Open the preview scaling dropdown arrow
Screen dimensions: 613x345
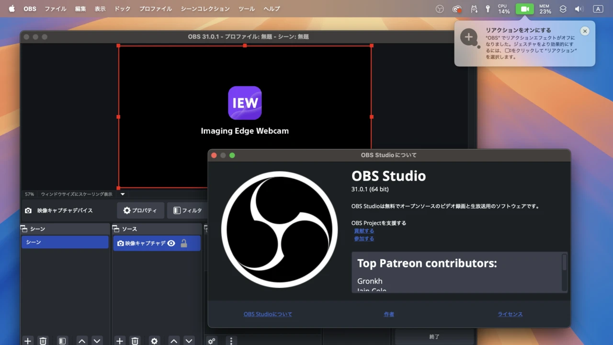pyautogui.click(x=123, y=194)
